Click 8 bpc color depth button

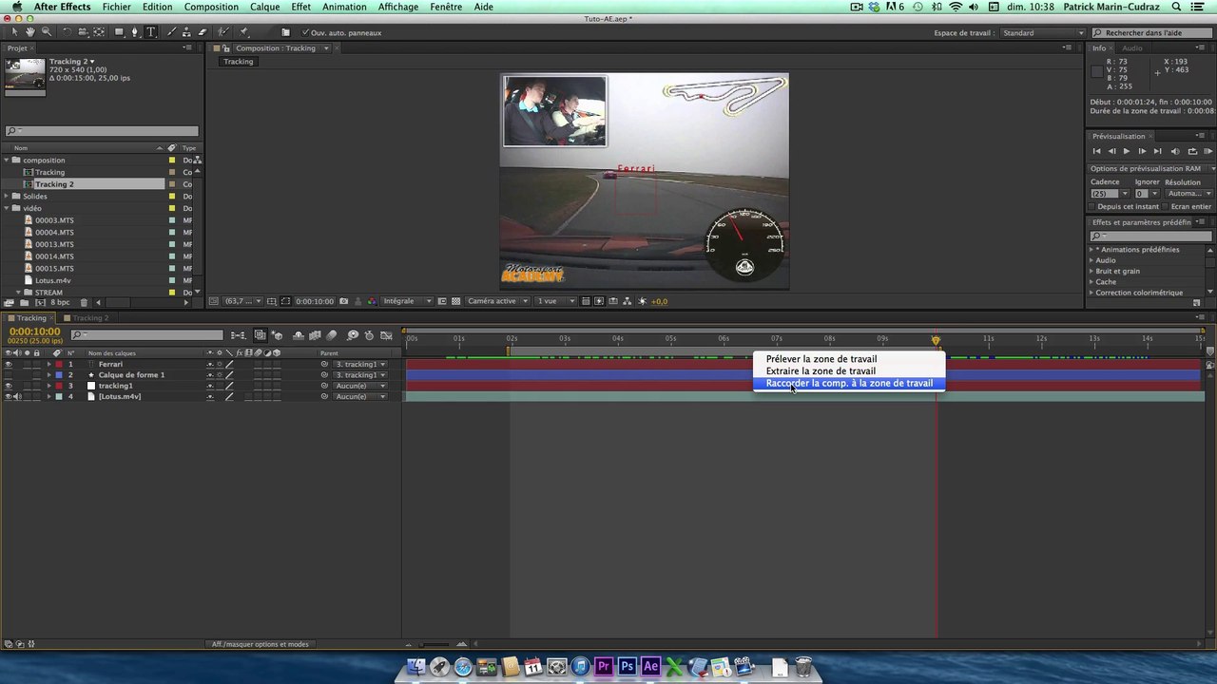click(59, 302)
